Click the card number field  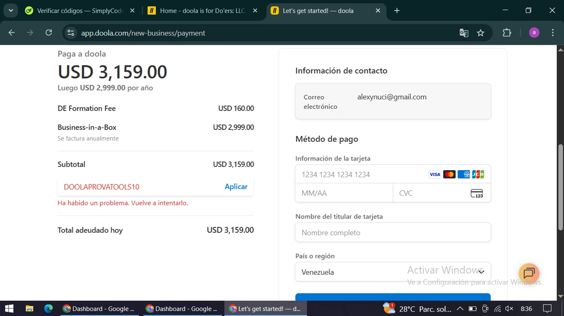[x=393, y=174]
